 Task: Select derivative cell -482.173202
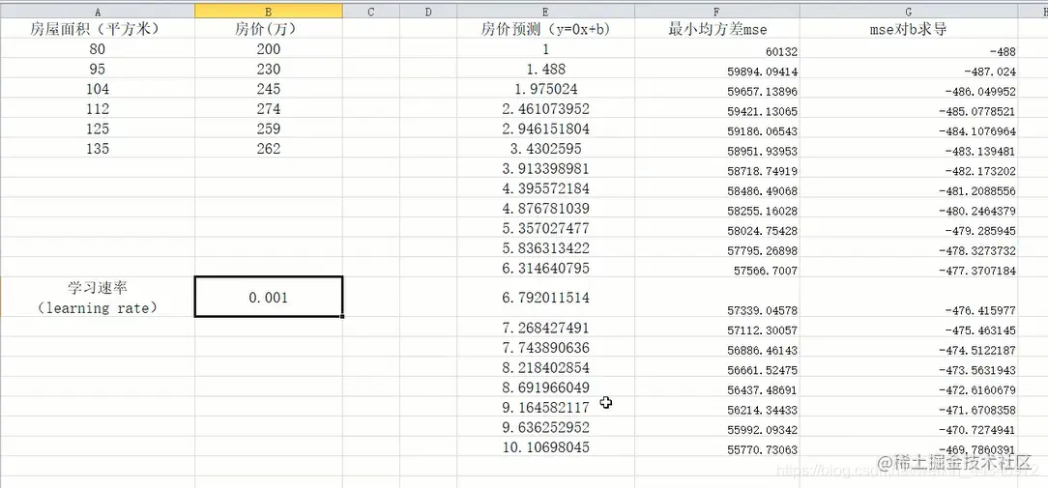coord(909,168)
